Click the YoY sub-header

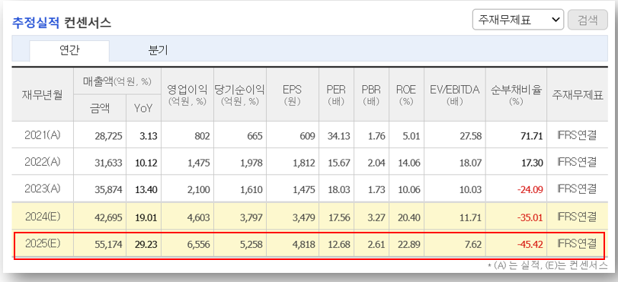[x=143, y=109]
